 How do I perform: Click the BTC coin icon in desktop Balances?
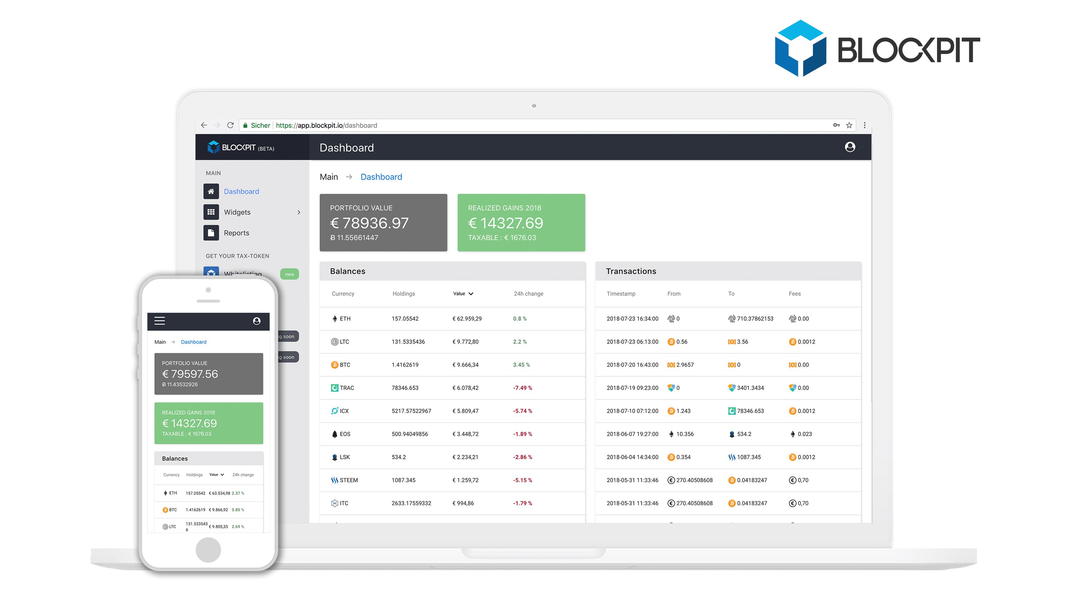tap(335, 365)
